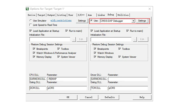
Task: Click the -REMAP parameter field
Action: click(x=67, y=79)
